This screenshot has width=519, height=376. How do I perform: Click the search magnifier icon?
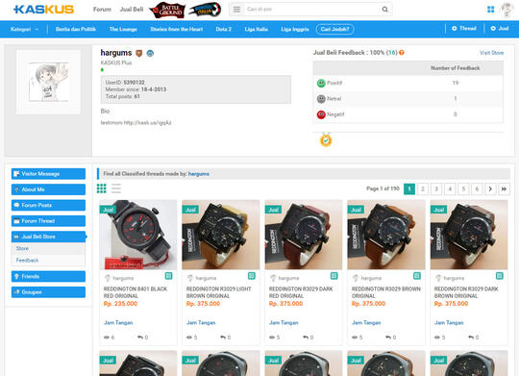pos(385,10)
